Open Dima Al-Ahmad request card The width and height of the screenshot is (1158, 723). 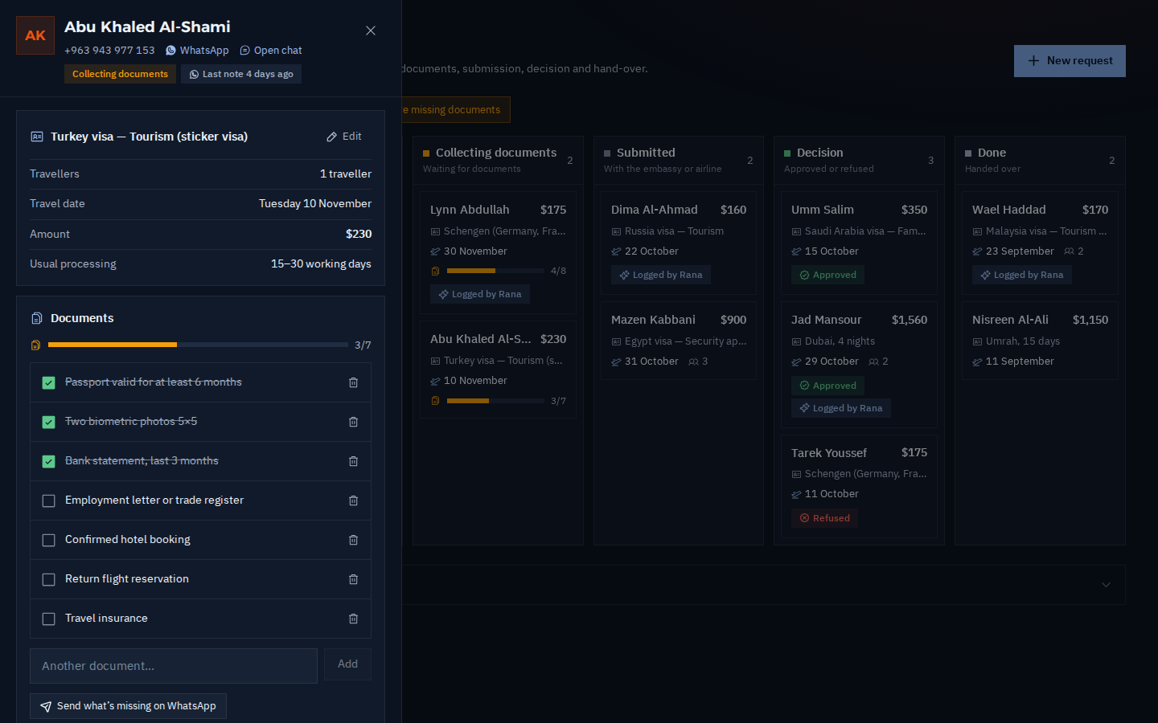[679, 243]
